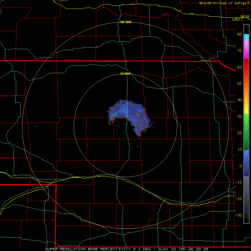Click the -30 value on the dBZ scale
The width and height of the screenshot is (251, 251).
click(238, 215)
